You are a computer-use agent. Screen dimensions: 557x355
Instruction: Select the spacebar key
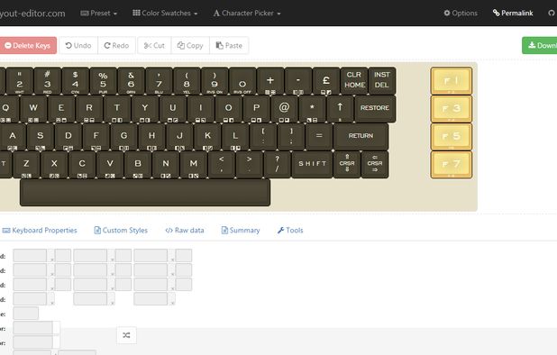145,193
